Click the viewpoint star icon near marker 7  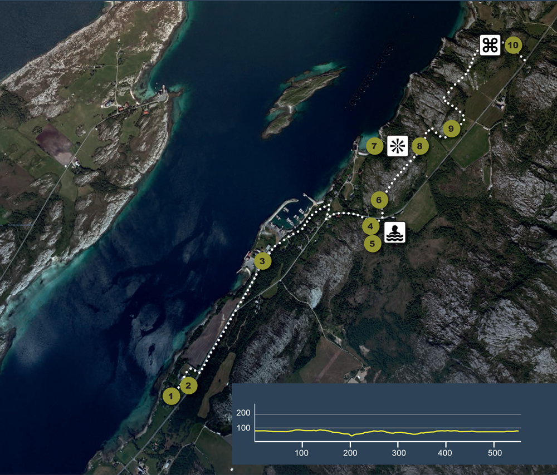point(398,146)
